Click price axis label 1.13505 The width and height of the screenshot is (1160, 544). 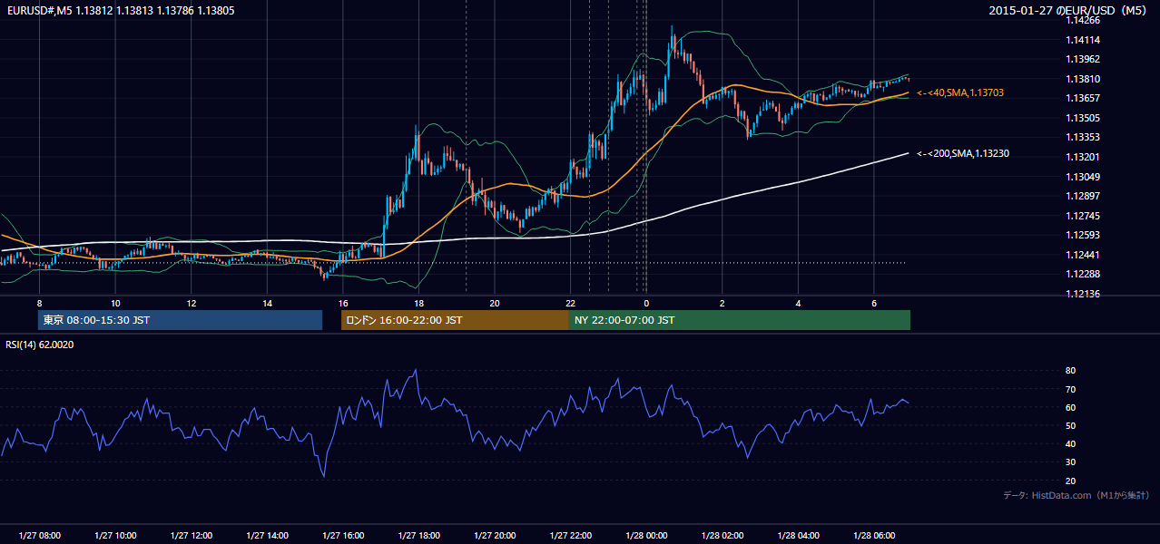1083,118
